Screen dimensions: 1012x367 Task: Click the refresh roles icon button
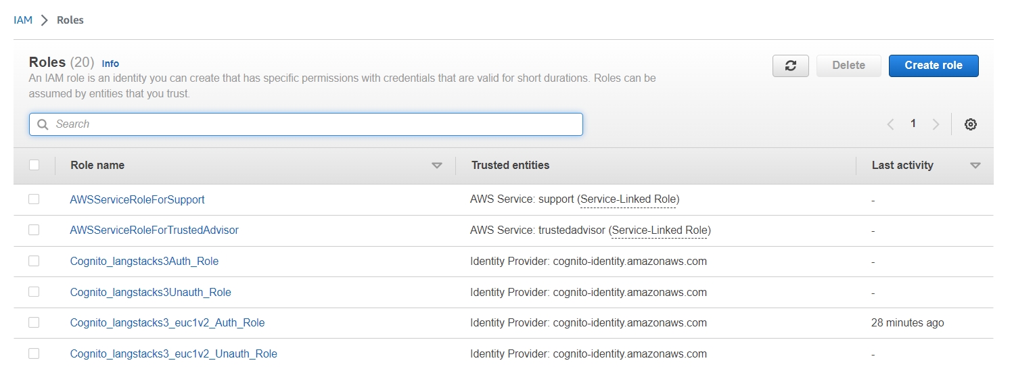[x=791, y=66]
